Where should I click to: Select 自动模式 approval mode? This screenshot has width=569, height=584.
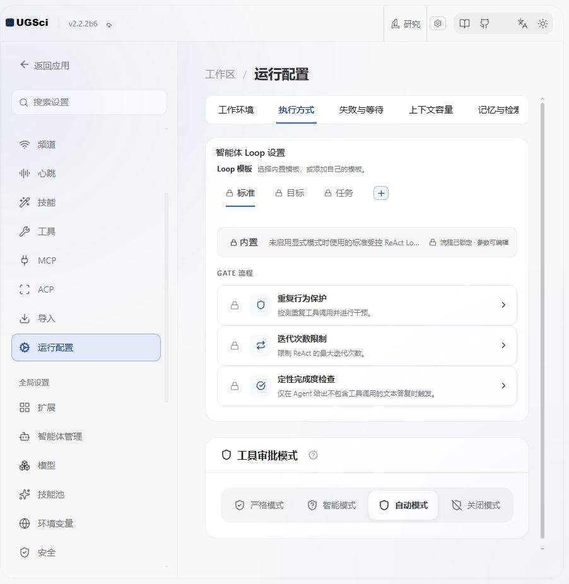click(x=403, y=505)
